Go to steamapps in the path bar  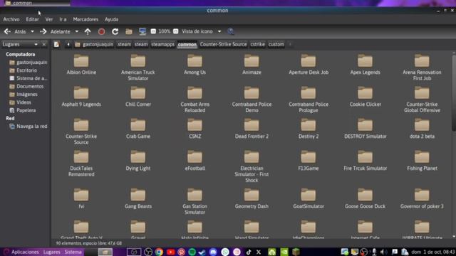click(x=163, y=44)
